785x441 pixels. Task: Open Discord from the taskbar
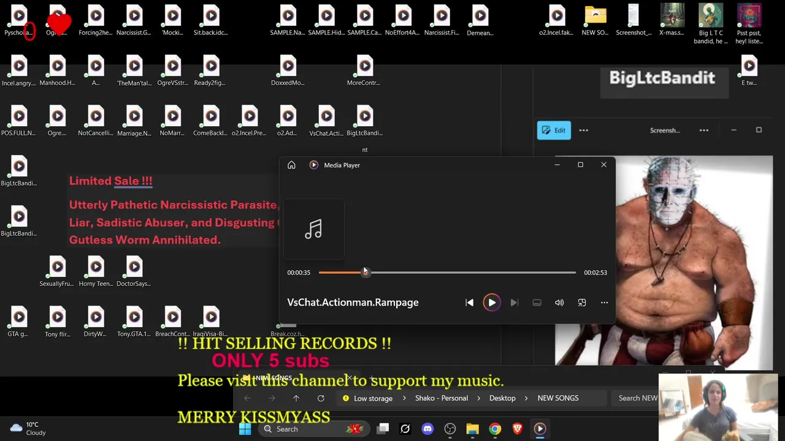coord(427,429)
